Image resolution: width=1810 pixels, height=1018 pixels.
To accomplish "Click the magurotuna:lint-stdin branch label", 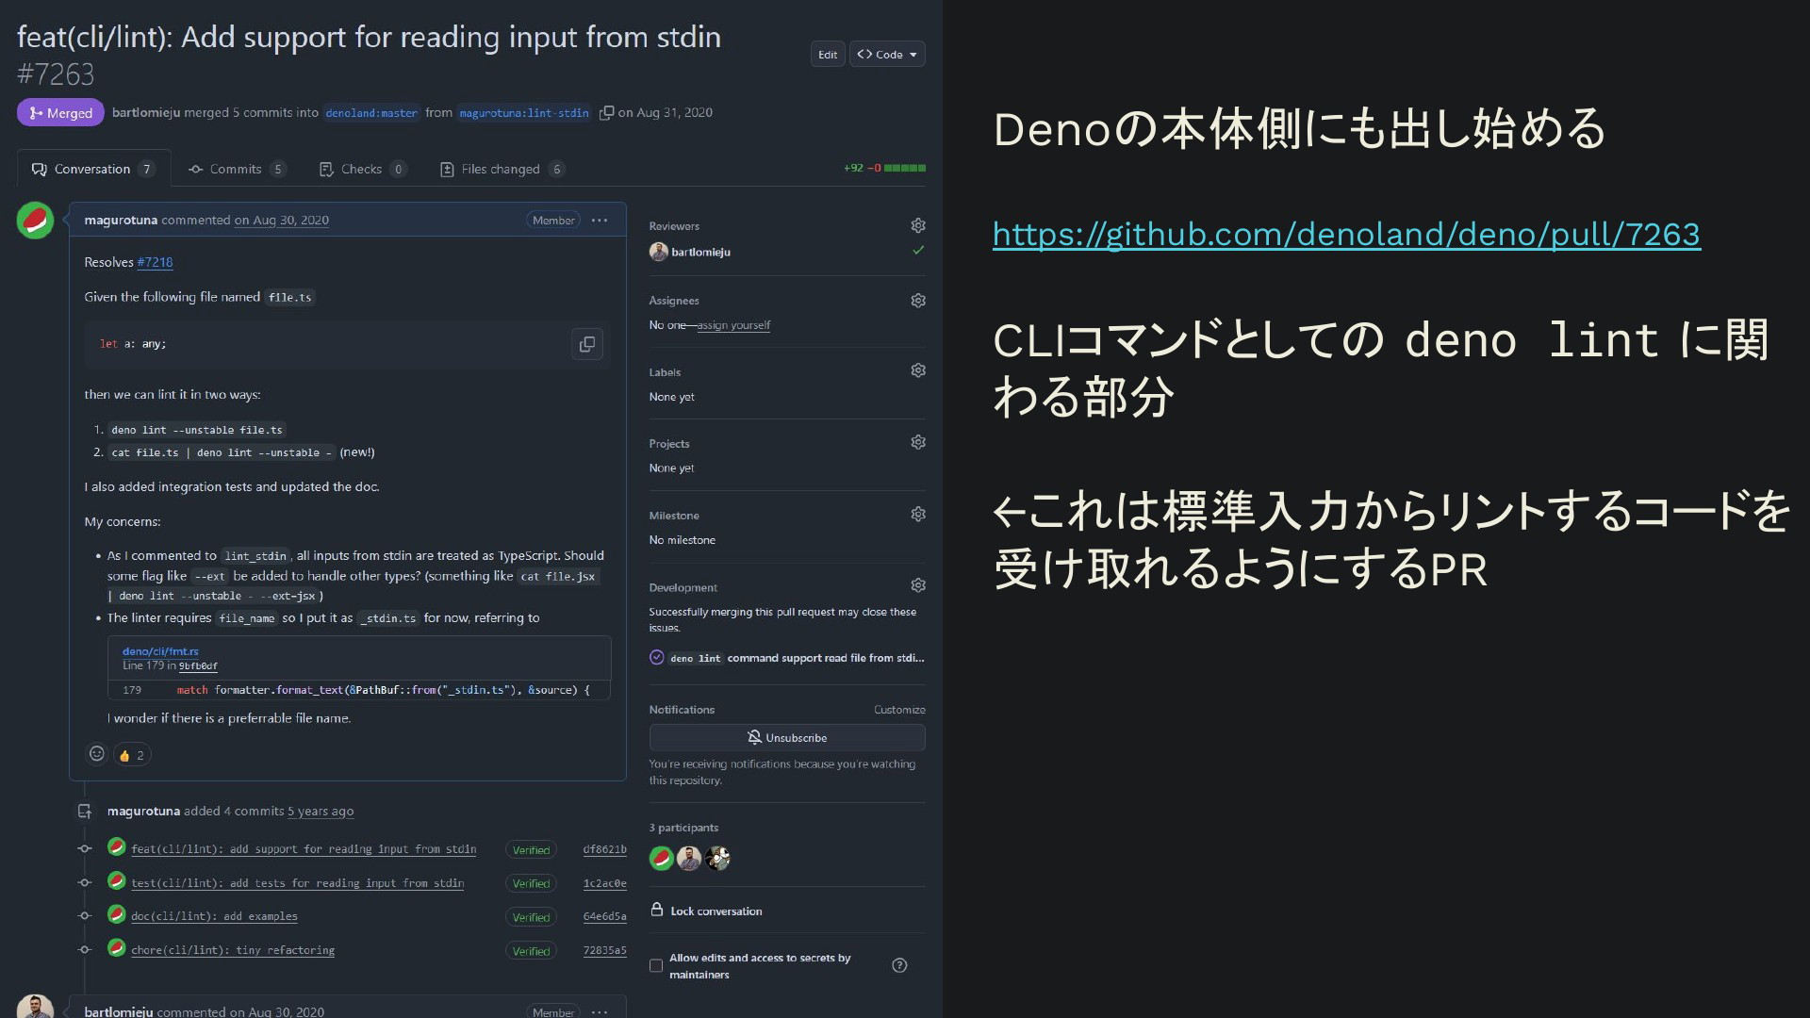I will pyautogui.click(x=524, y=113).
